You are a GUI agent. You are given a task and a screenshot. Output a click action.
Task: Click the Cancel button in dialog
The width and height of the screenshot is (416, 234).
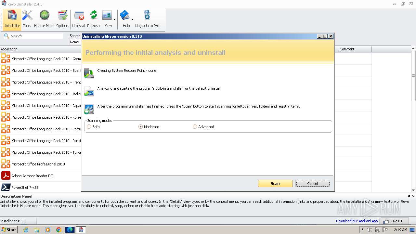coord(313,184)
